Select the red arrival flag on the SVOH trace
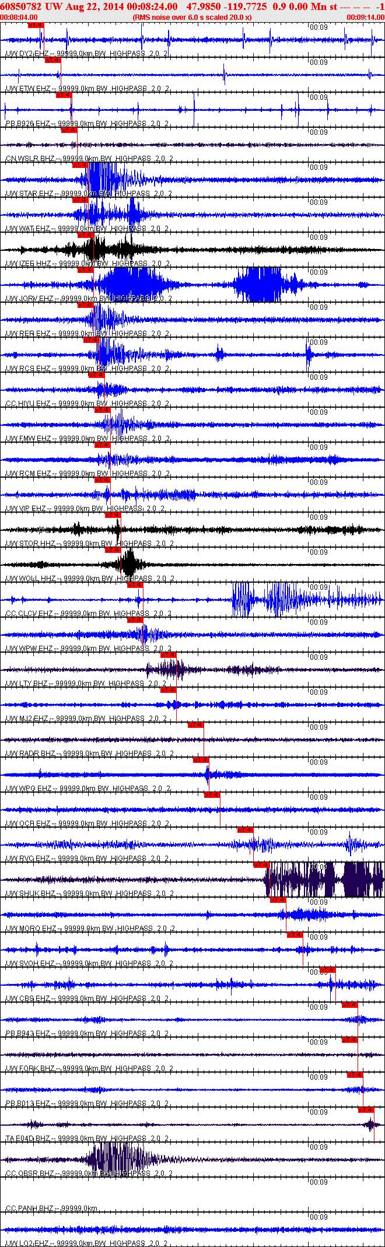This screenshot has height=1247, width=385. pos(295,936)
